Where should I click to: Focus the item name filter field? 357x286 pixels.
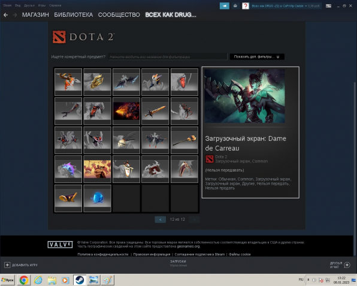coord(168,57)
